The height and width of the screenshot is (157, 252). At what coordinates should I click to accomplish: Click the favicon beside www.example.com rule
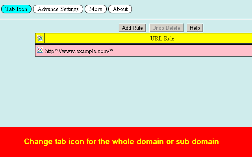coord(40,50)
